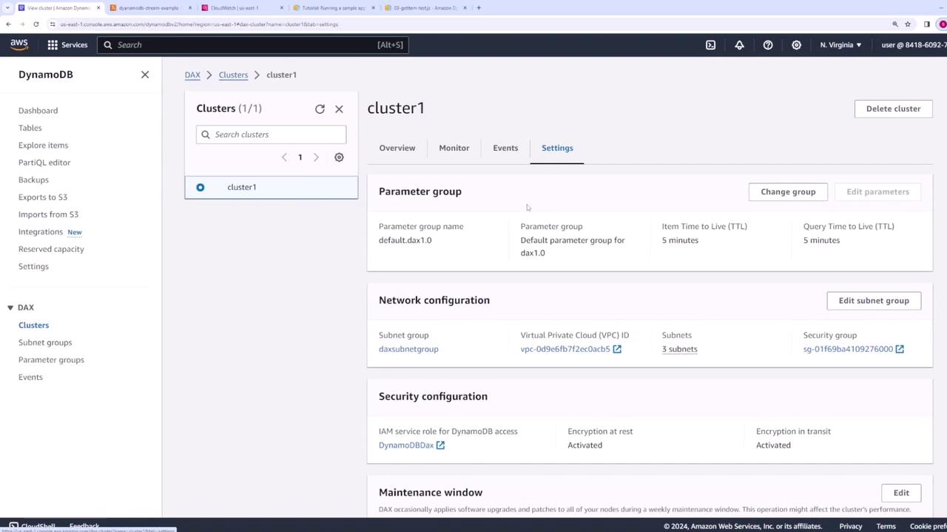Close the View cluster browser tab
This screenshot has height=532, width=947.
click(x=98, y=8)
